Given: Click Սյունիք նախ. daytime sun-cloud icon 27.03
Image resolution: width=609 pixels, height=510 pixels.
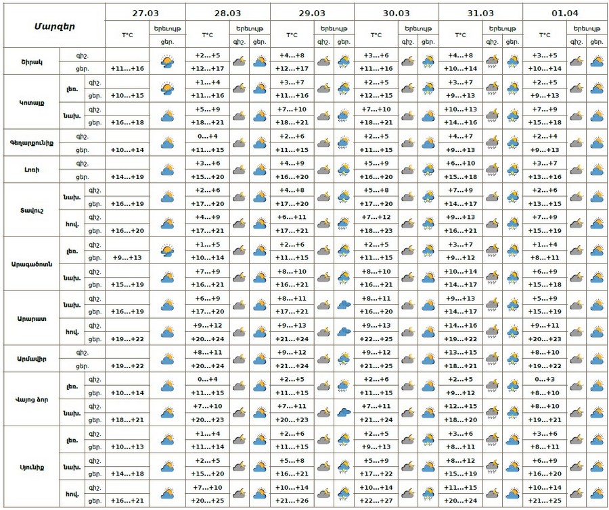Looking at the screenshot, I should (167, 467).
